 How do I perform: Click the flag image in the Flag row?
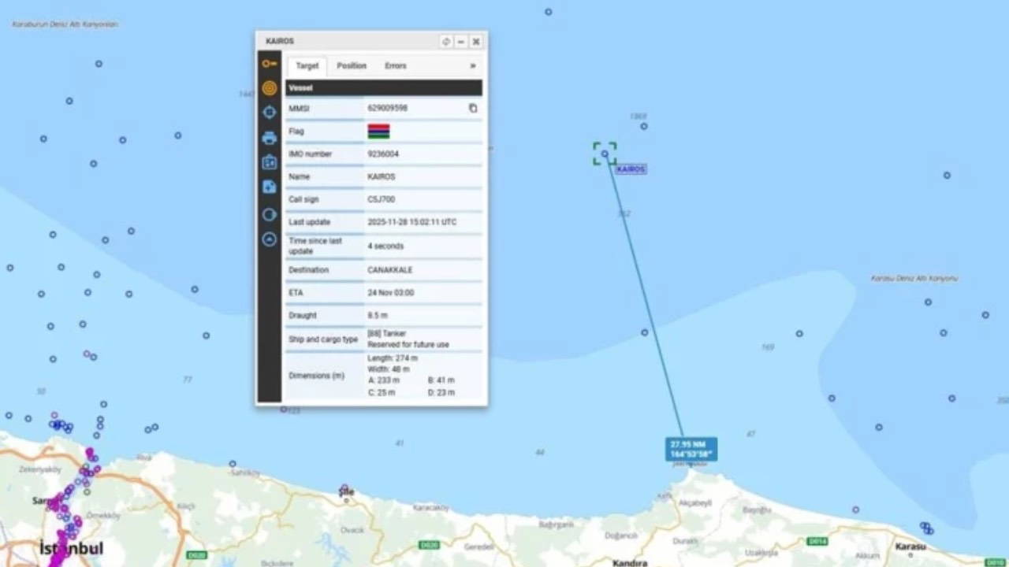tap(378, 132)
